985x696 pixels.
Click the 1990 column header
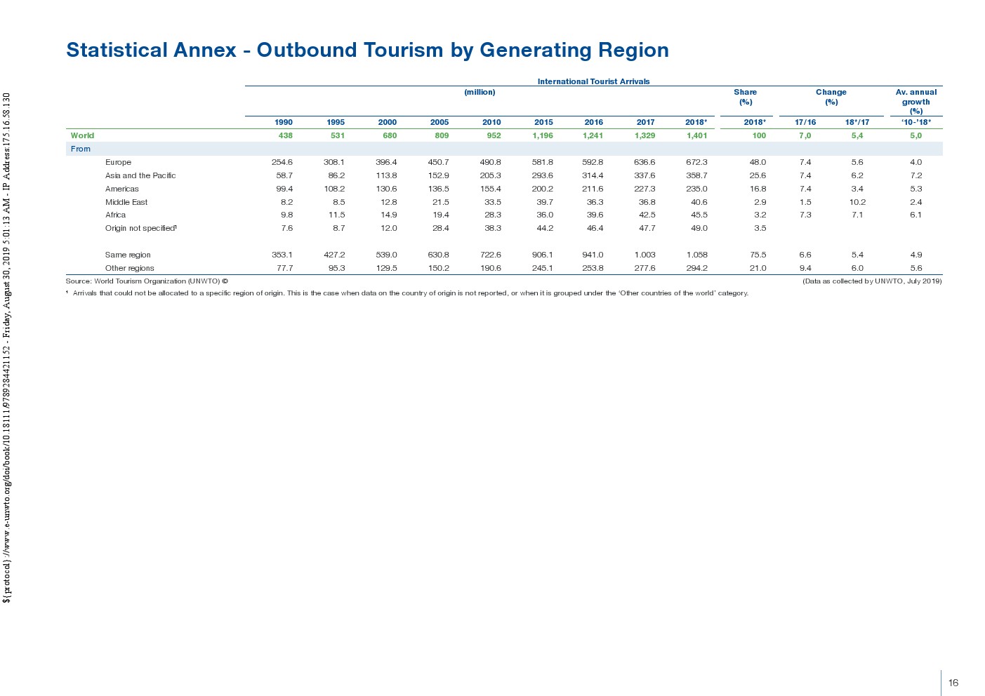pyautogui.click(x=284, y=122)
